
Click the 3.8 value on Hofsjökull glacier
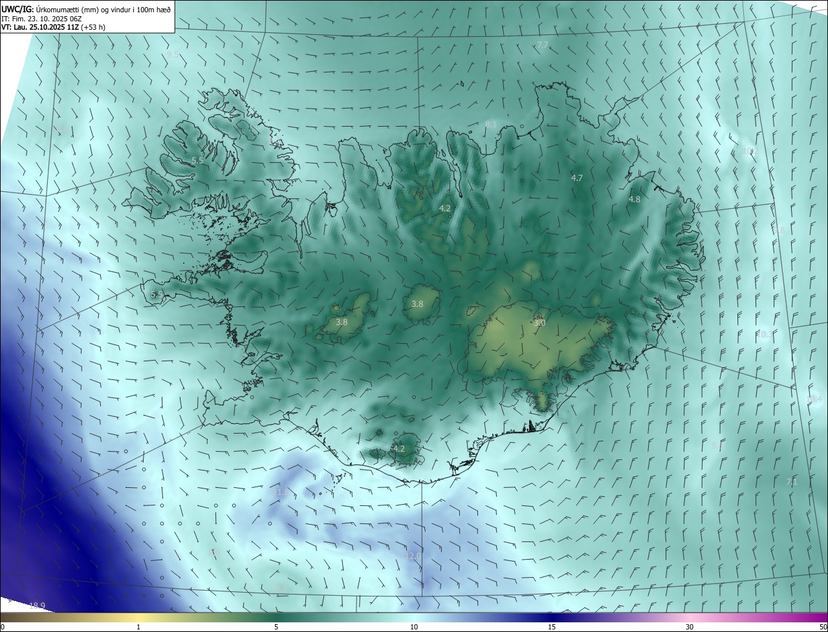click(418, 304)
